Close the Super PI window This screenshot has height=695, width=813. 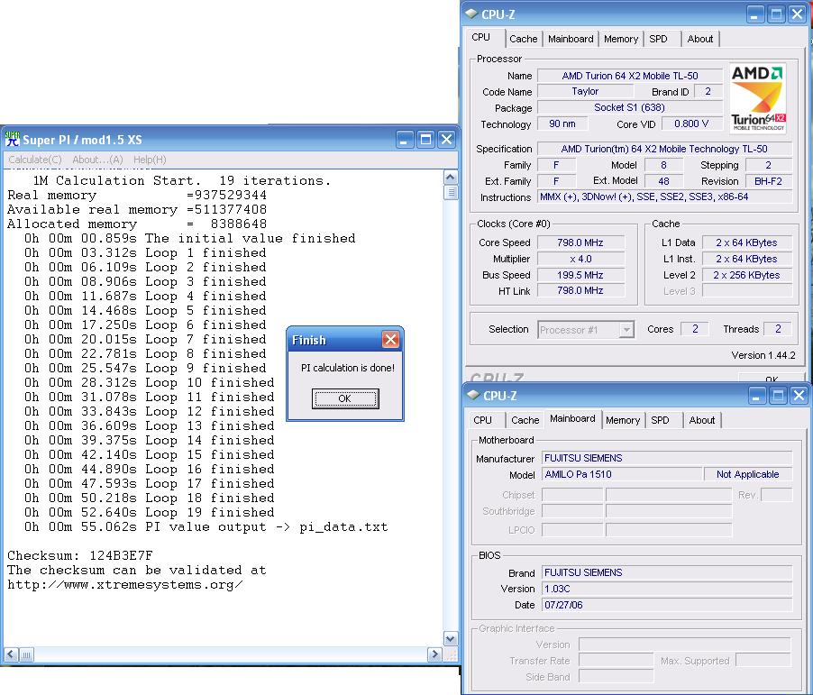tap(446, 139)
